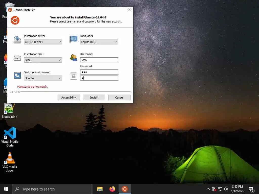Click the volume speaker tray icon

[226, 189]
